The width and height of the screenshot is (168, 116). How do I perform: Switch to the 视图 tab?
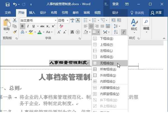(97, 13)
